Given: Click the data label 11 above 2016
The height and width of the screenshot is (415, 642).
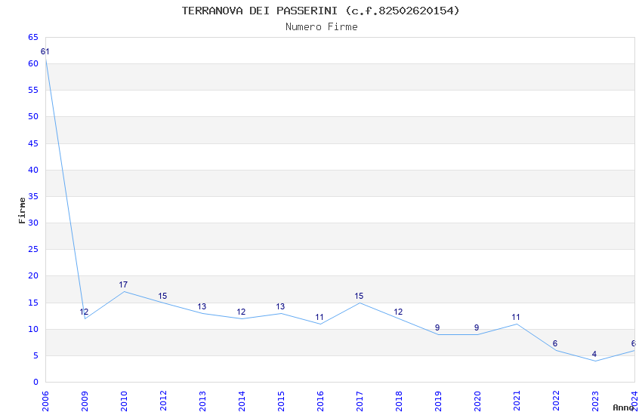Looking at the screenshot, I should [x=319, y=317].
